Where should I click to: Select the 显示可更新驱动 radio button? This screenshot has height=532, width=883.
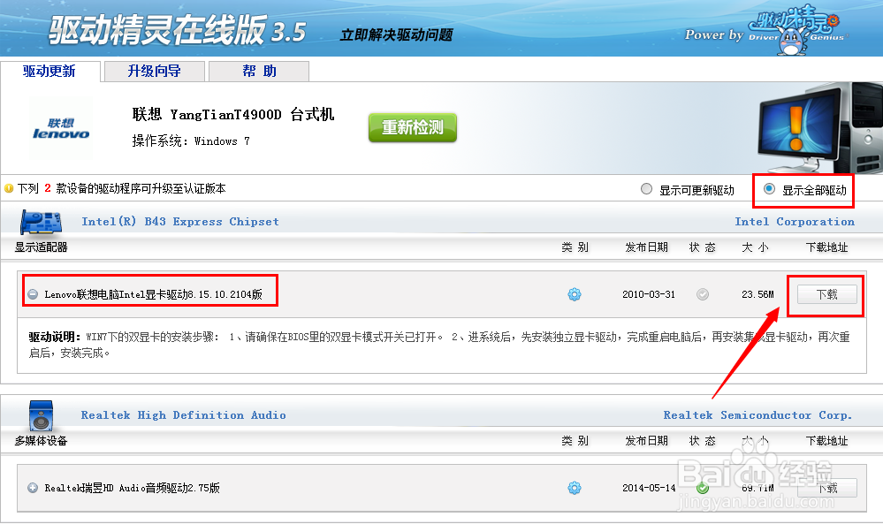click(646, 189)
